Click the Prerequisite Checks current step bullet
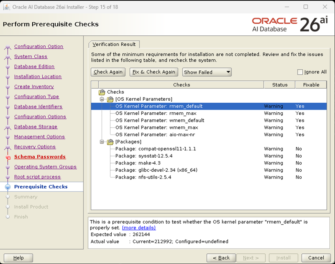 [x=8, y=187]
